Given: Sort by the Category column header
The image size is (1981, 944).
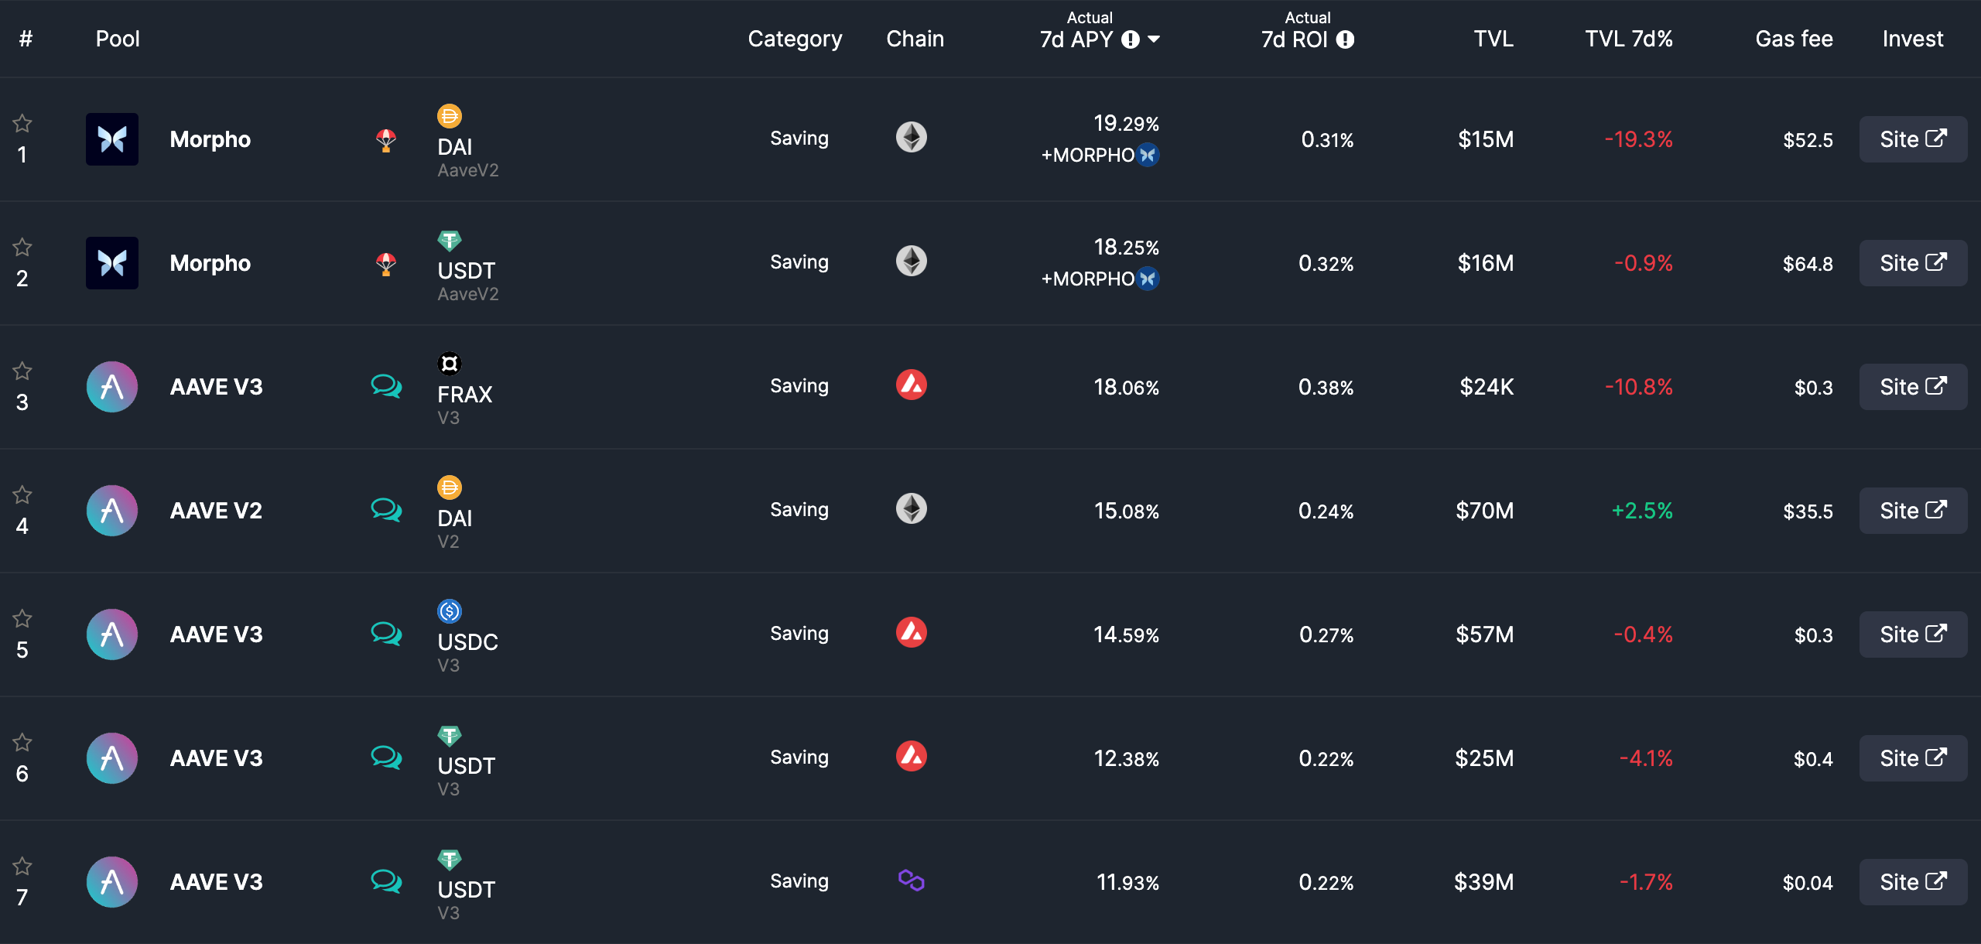Looking at the screenshot, I should 795,39.
